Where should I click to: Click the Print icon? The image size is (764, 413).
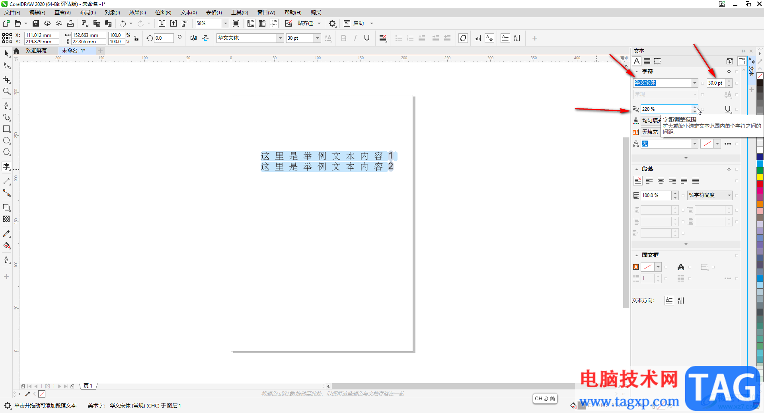pos(70,23)
